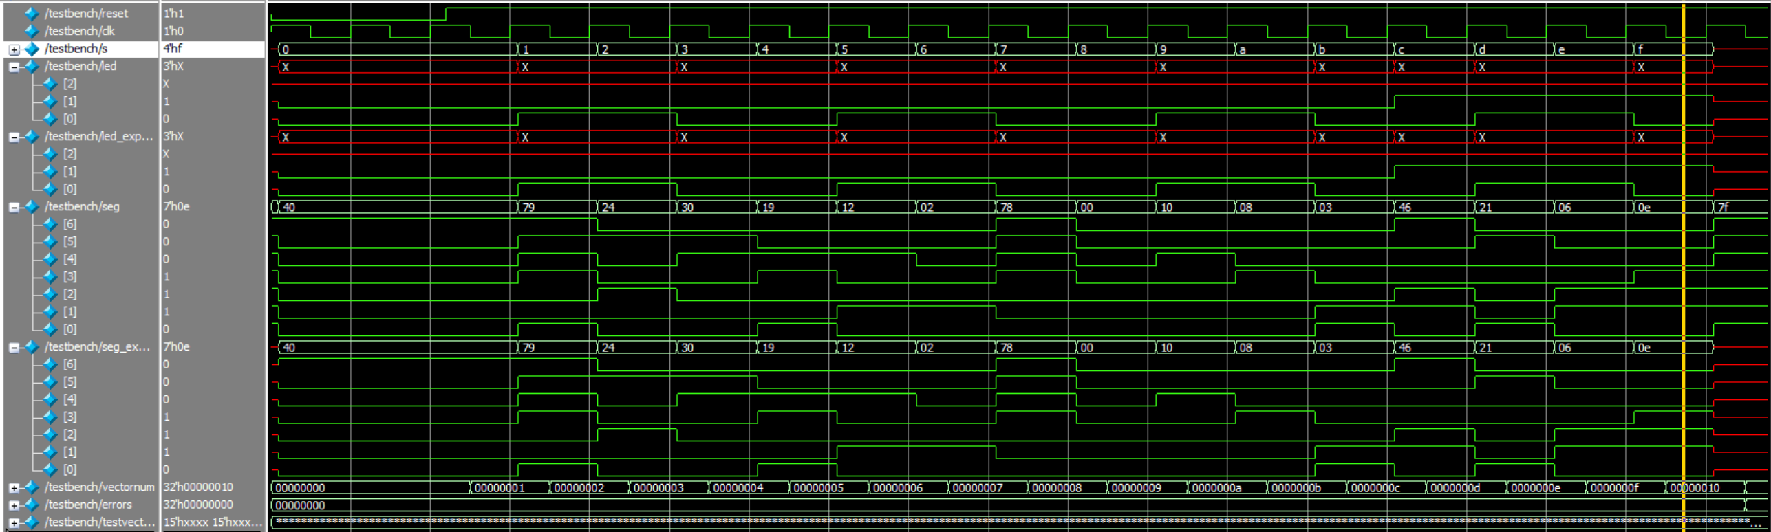This screenshot has height=532, width=1771.
Task: Click the blue diamond icon of /testbench/led
Action: 32,67
